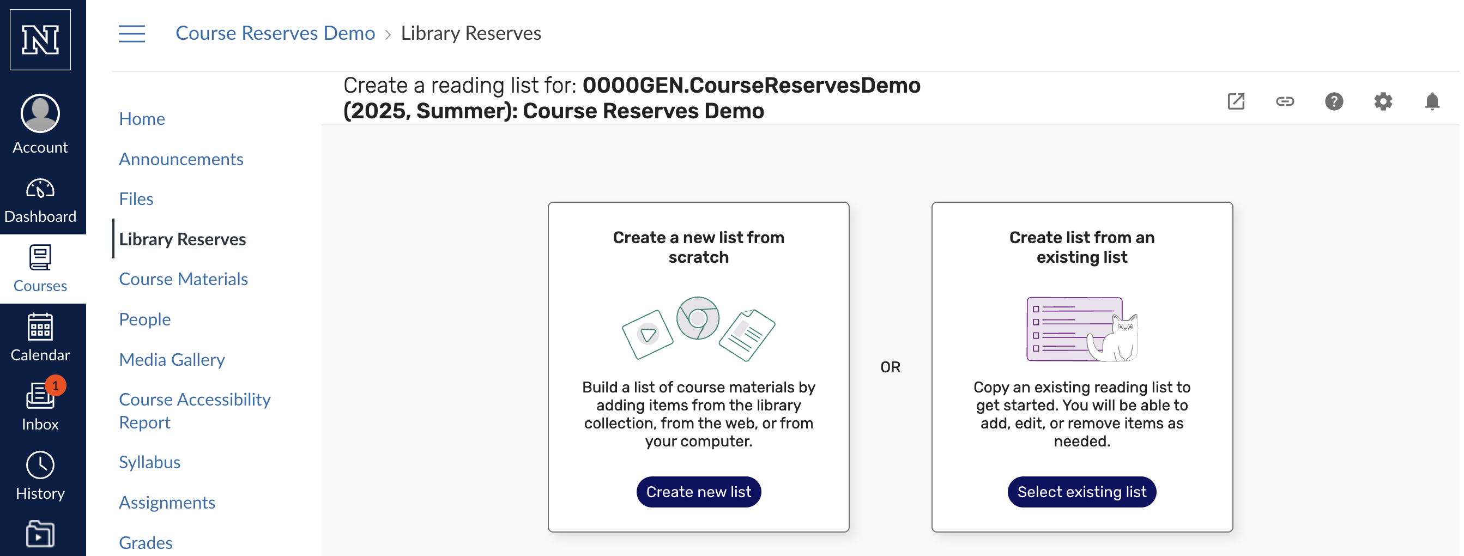Open the reading list in new window
1464x556 pixels.
1236,101
